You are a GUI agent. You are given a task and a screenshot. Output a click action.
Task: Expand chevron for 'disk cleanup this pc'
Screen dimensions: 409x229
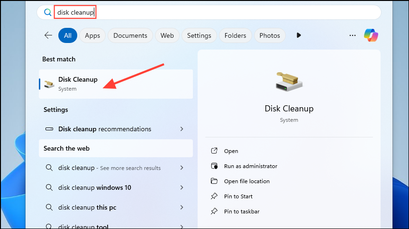pyautogui.click(x=182, y=207)
